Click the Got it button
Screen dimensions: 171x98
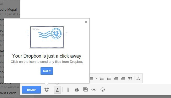click(x=47, y=71)
